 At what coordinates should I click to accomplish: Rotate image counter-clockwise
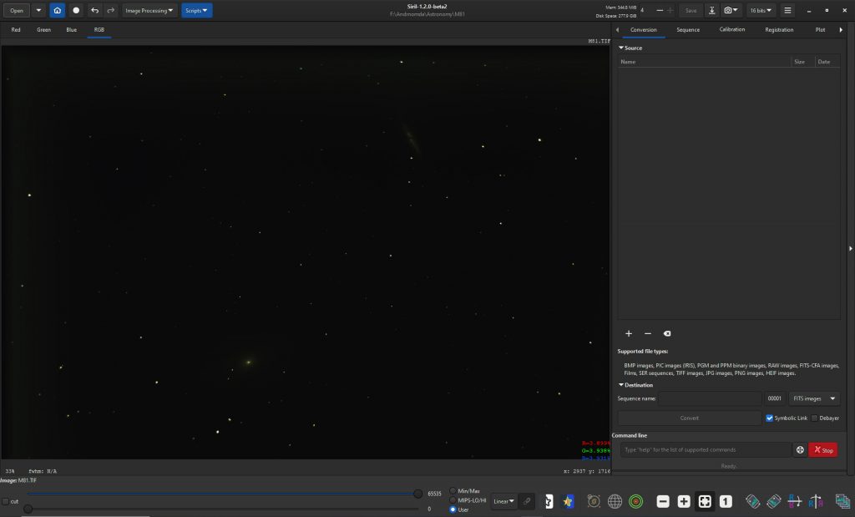752,501
